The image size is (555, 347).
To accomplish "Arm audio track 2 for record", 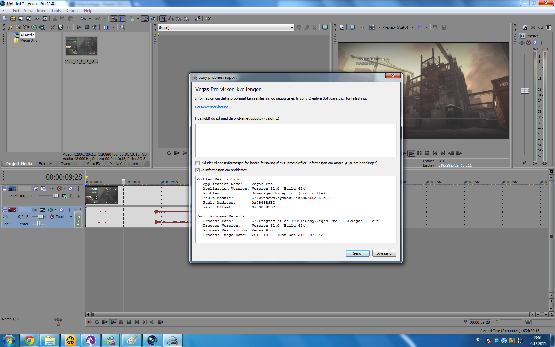I will point(34,210).
